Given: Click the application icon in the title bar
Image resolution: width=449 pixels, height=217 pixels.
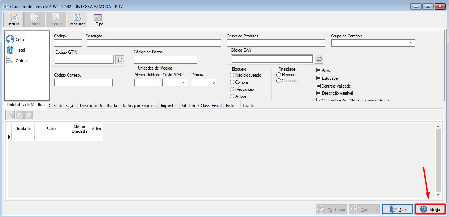Looking at the screenshot, I should pyautogui.click(x=5, y=6).
